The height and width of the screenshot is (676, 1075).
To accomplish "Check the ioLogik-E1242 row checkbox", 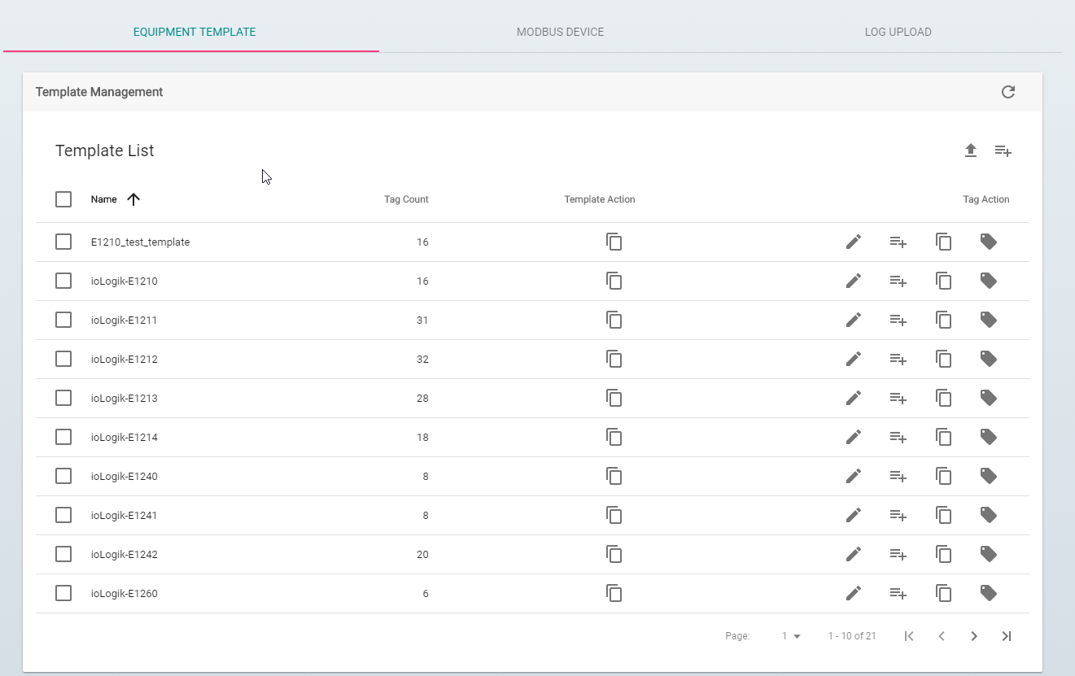I will pos(63,554).
